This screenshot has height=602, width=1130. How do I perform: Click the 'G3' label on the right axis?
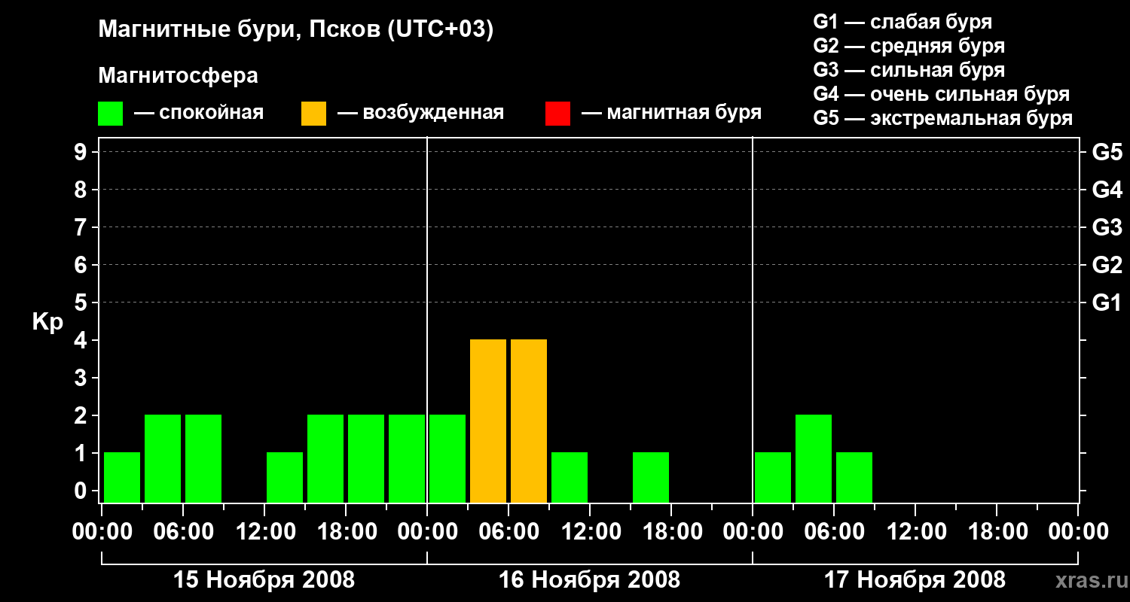[x=1107, y=227]
